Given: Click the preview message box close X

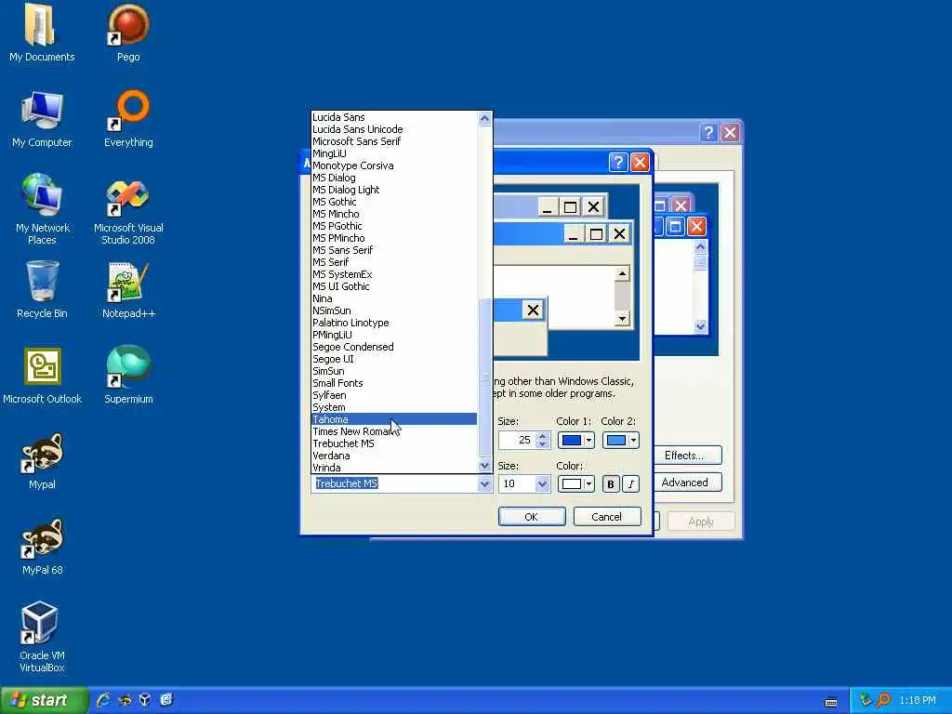Looking at the screenshot, I should pos(533,311).
